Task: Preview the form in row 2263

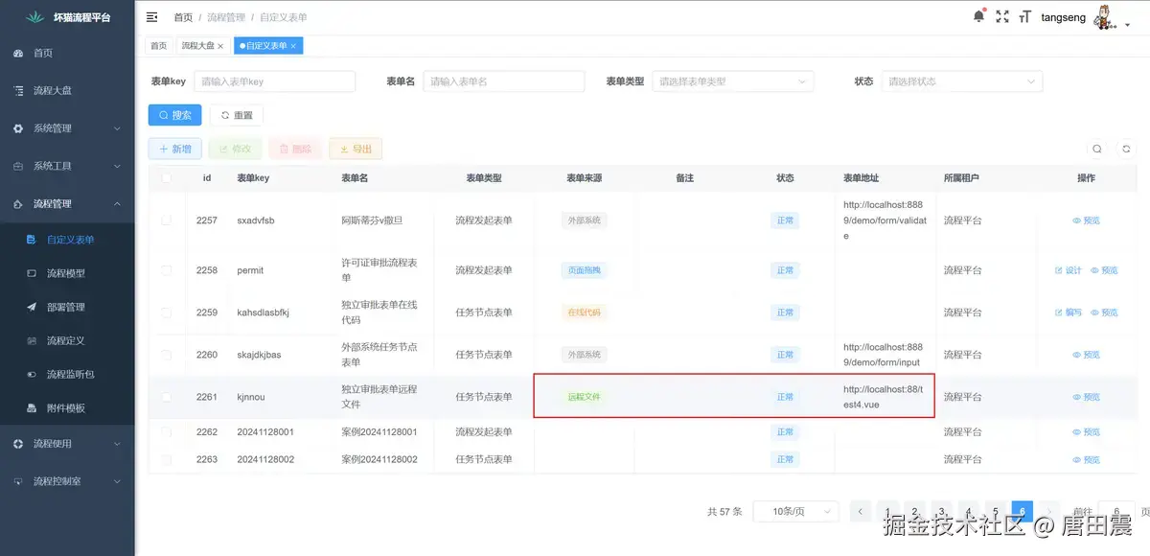Action: pyautogui.click(x=1086, y=460)
